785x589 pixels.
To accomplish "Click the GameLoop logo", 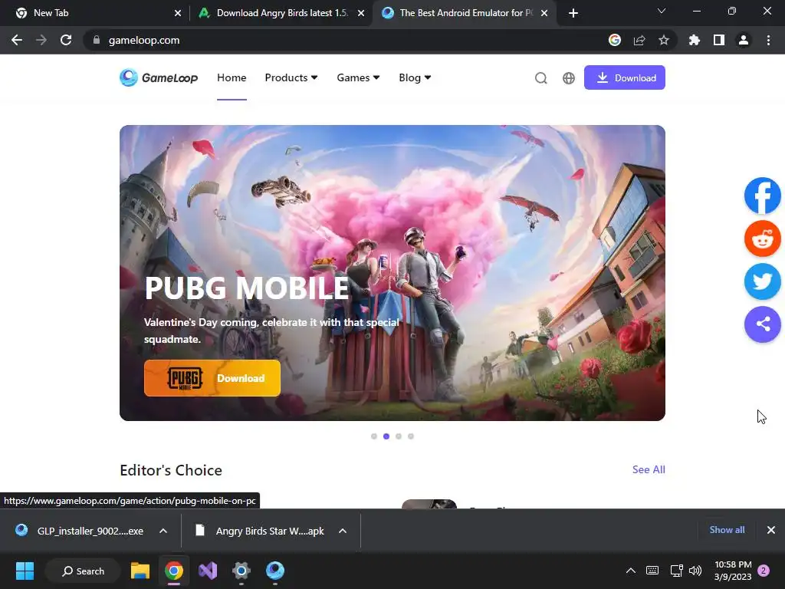I will pyautogui.click(x=159, y=77).
